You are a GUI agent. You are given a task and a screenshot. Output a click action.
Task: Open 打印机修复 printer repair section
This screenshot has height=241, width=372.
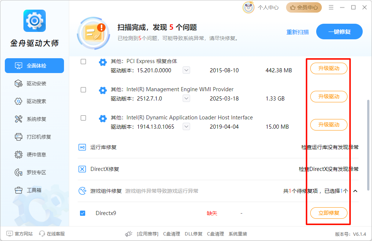[x=34, y=137]
